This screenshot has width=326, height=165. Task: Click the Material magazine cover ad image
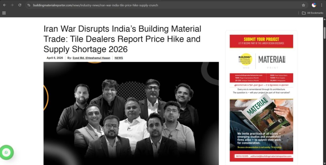(261, 125)
